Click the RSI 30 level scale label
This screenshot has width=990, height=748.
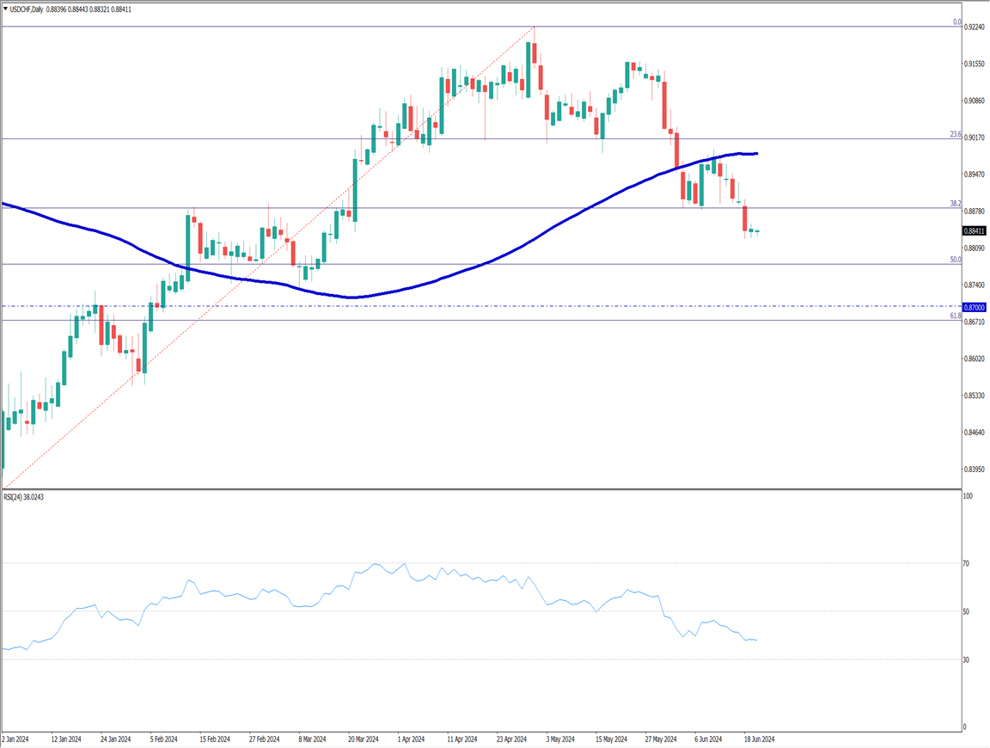click(x=967, y=659)
